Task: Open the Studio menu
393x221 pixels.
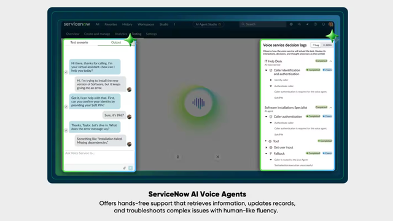Action: coord(164,25)
